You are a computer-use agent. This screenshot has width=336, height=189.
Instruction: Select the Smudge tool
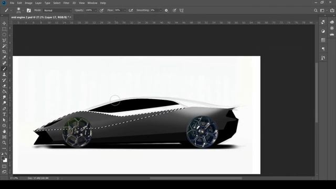coord(4,97)
